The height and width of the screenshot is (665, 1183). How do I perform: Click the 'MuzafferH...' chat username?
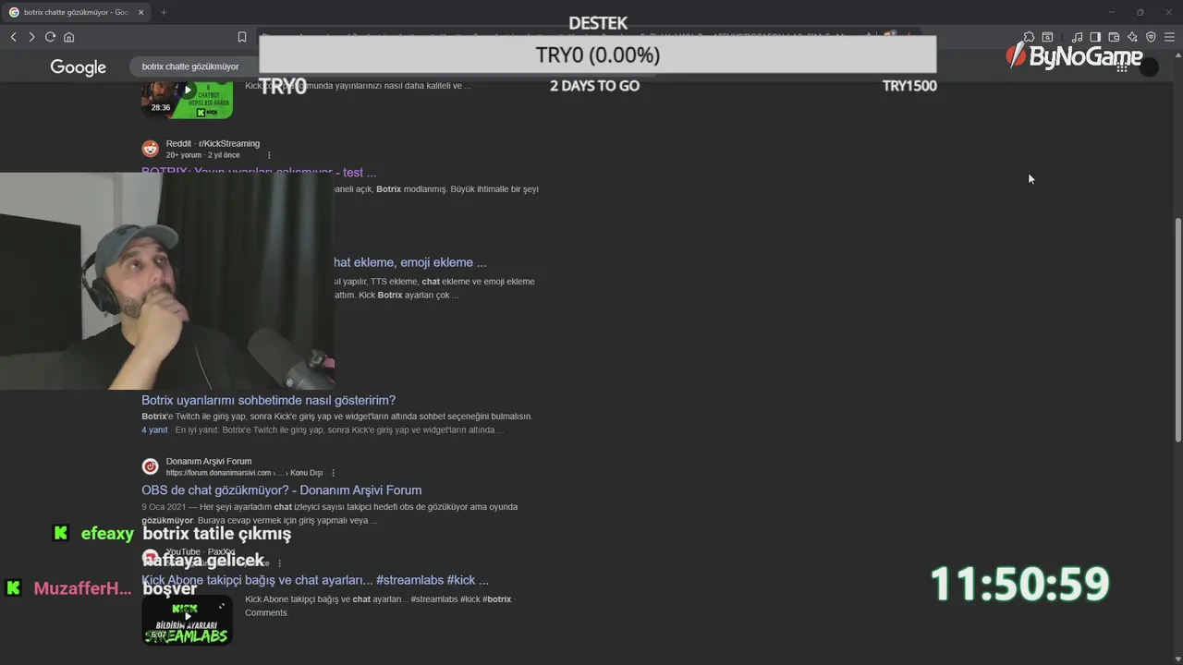coord(82,588)
